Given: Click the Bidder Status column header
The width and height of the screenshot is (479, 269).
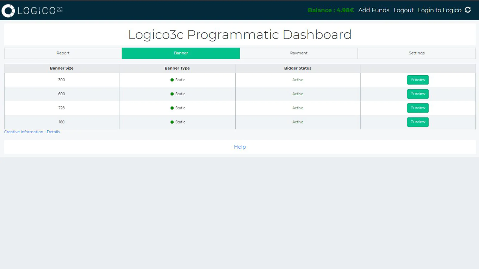Looking at the screenshot, I should tap(298, 68).
